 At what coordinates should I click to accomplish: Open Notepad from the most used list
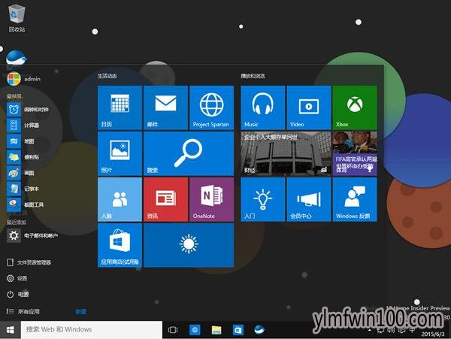click(x=23, y=189)
